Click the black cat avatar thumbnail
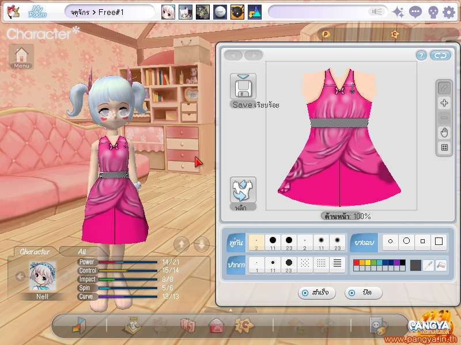 pos(237,12)
